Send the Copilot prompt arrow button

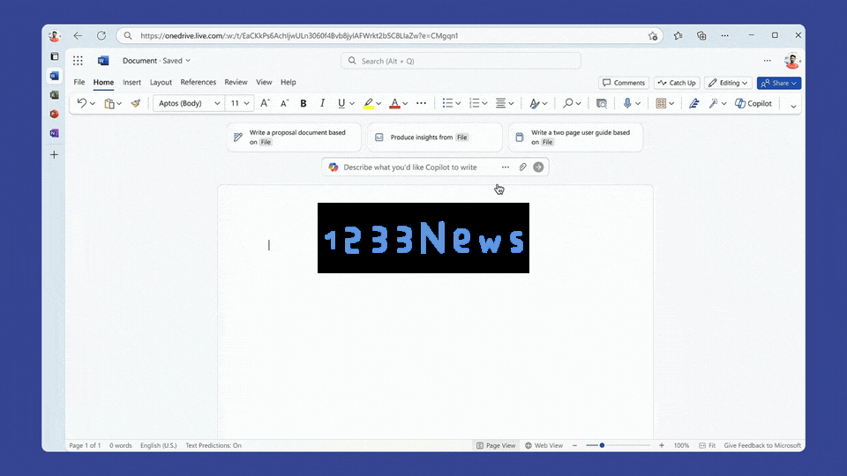point(538,167)
